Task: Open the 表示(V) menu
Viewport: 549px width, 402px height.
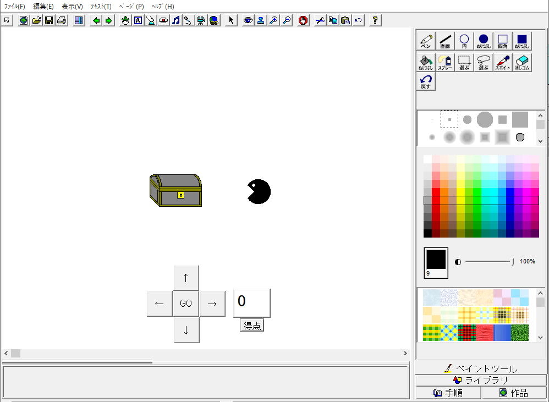Action: 72,6
